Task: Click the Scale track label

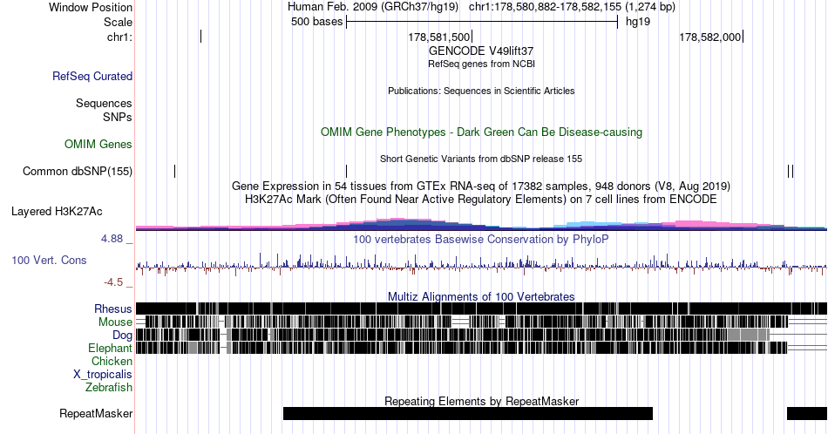Action: pyautogui.click(x=118, y=22)
